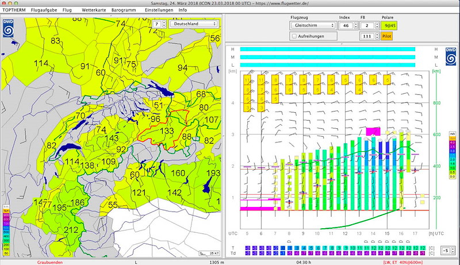Open the Einstellungen menu
The image size is (460, 265).
pyautogui.click(x=159, y=10)
